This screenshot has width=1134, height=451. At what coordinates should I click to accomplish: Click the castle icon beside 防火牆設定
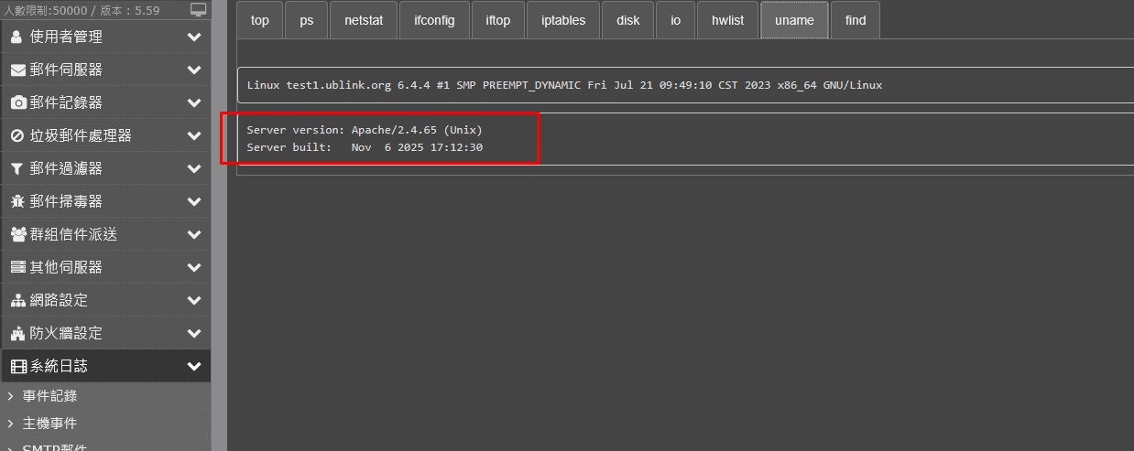tap(17, 334)
